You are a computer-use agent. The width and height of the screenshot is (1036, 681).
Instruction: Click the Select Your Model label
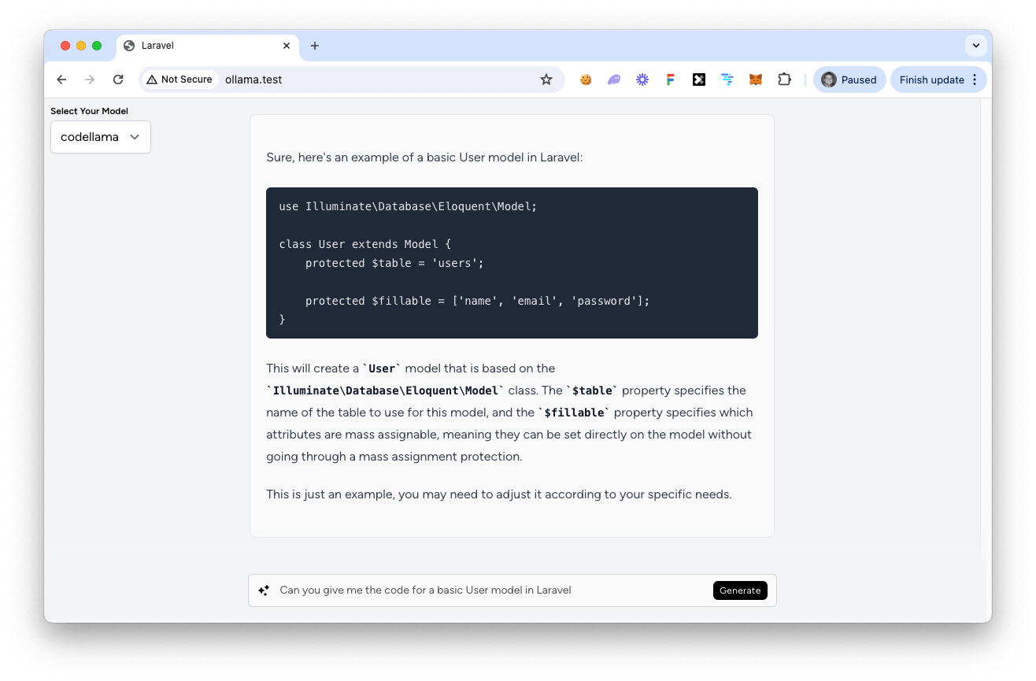click(x=89, y=111)
